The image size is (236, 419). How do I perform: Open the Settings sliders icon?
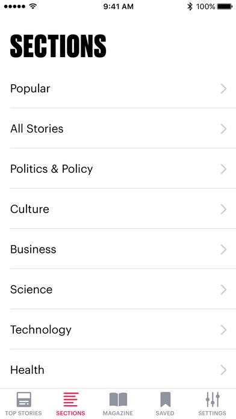213,400
